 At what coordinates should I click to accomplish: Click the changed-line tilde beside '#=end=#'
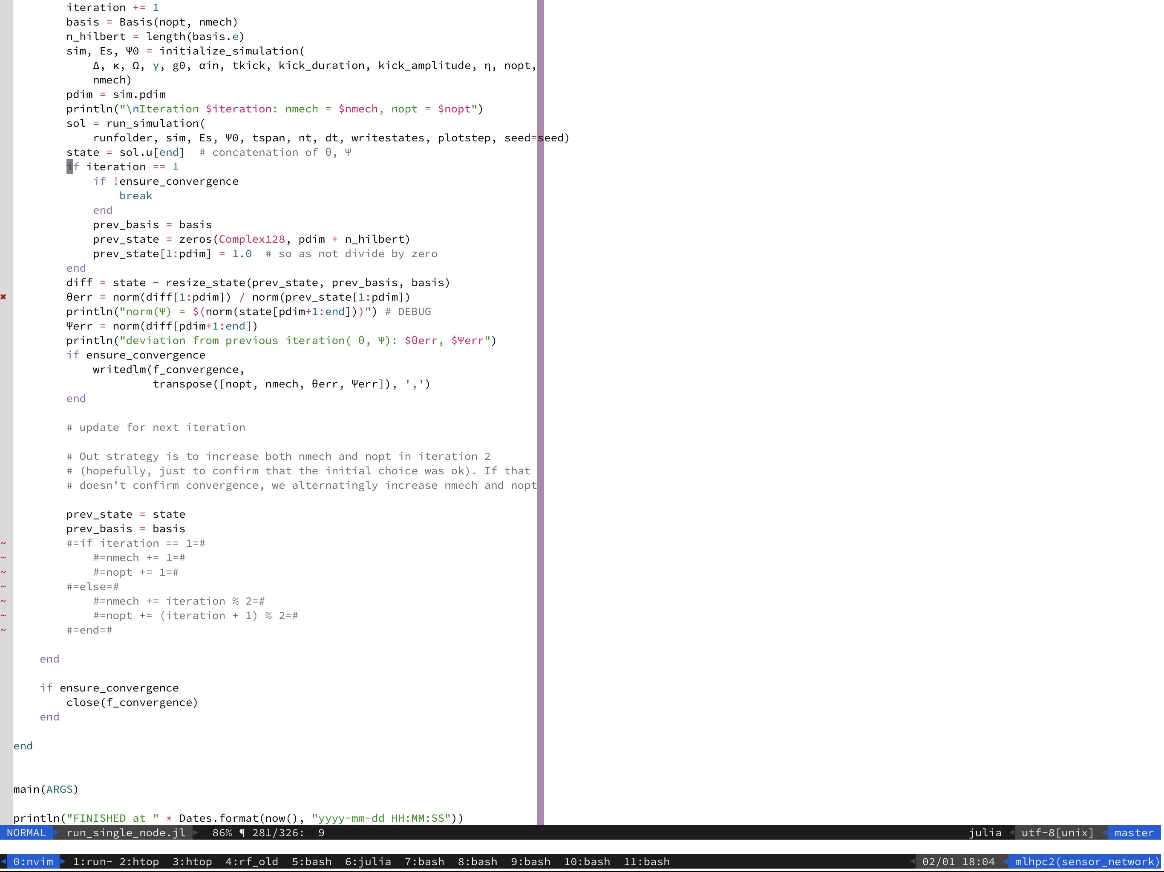tap(3, 630)
